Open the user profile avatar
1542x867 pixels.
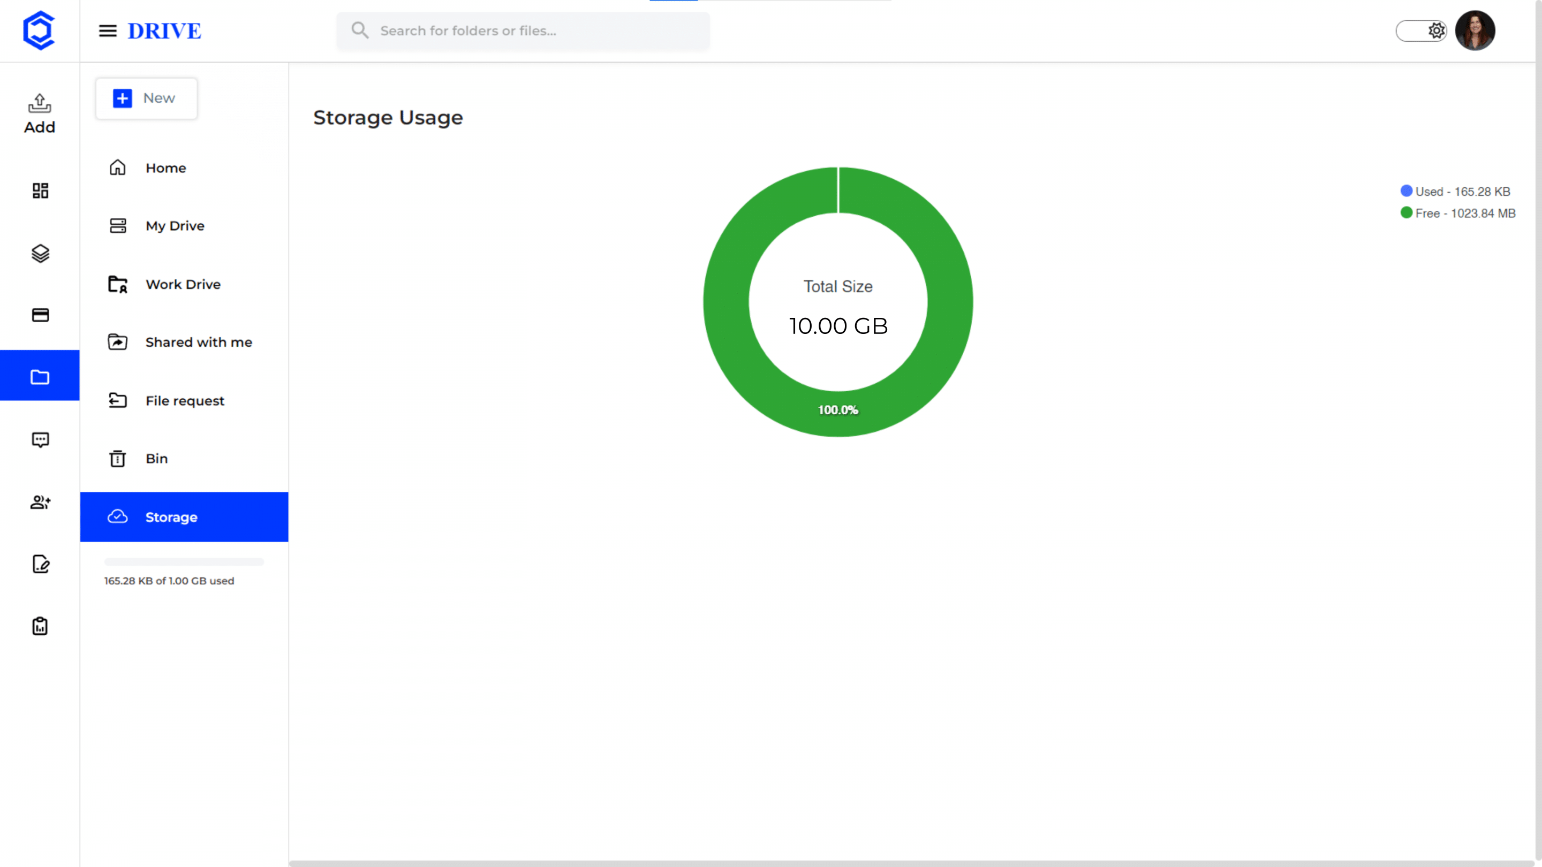pyautogui.click(x=1475, y=31)
